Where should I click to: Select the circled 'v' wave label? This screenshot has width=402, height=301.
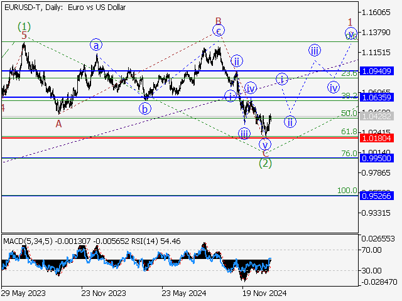pyautogui.click(x=265, y=144)
